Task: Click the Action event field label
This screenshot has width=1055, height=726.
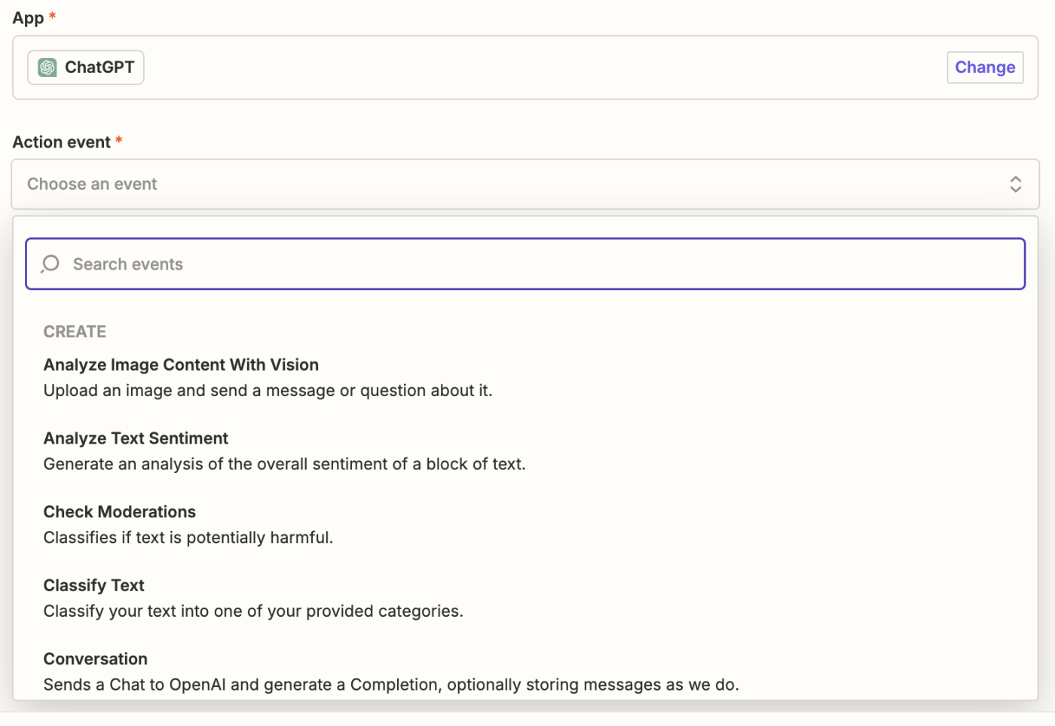Action: point(62,142)
